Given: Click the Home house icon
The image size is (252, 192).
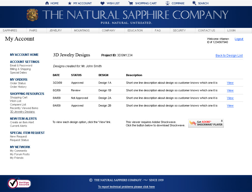Looking at the screenshot, I should click(47, 3).
